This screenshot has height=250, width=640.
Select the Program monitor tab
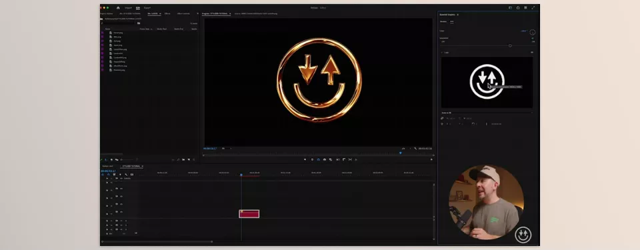(215, 13)
